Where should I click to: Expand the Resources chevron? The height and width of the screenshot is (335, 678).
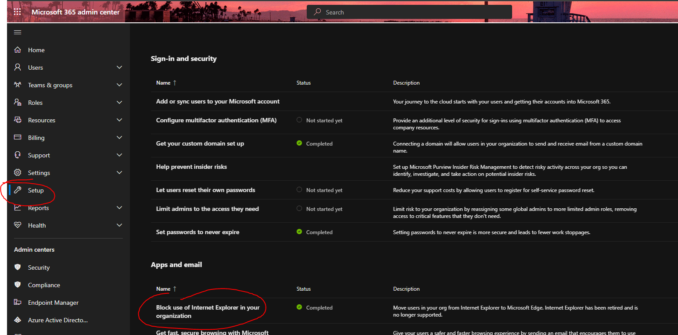(119, 120)
